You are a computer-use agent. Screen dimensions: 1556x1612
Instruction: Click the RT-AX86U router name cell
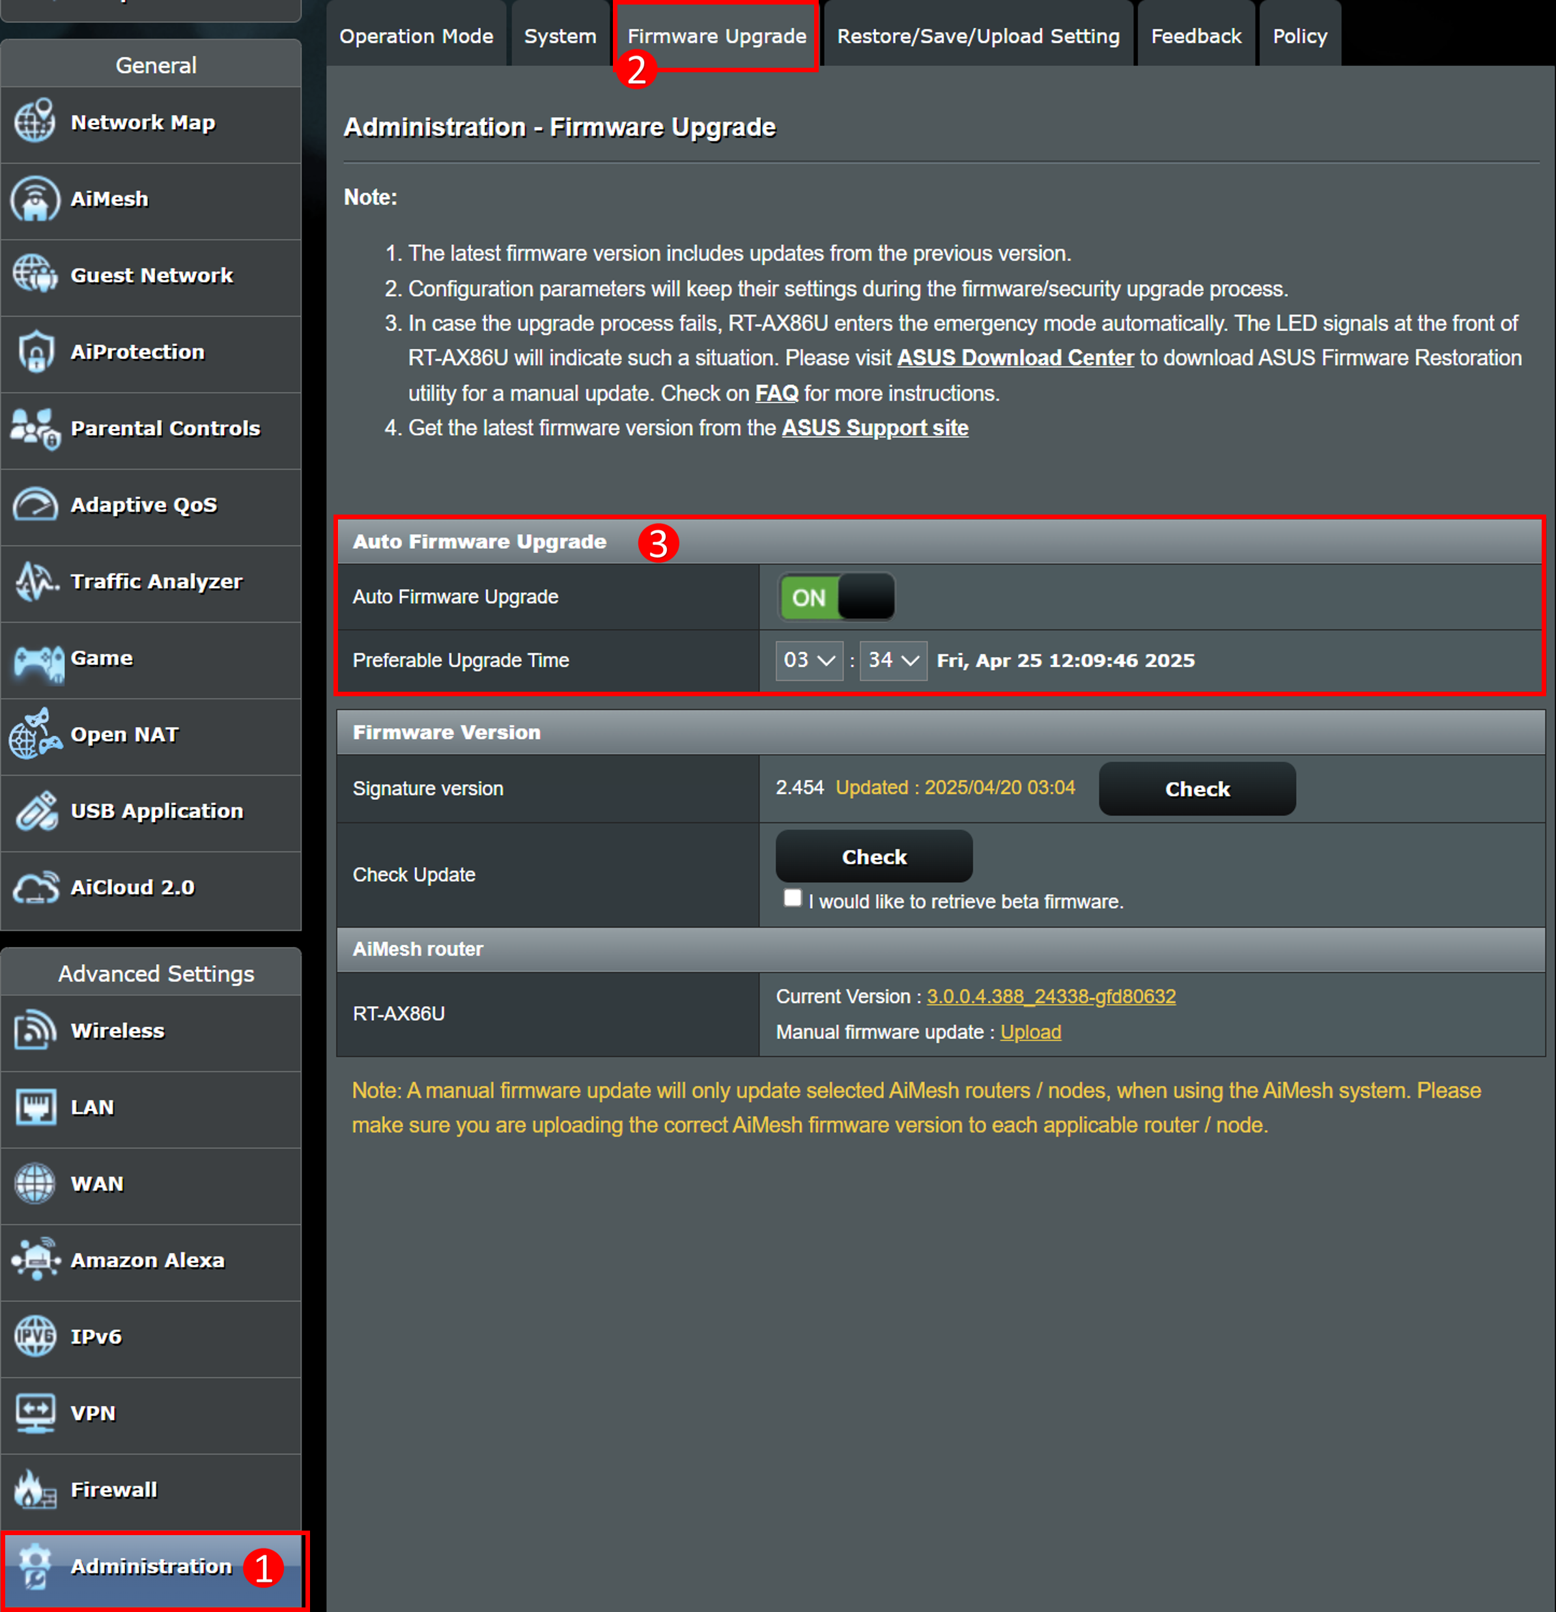click(548, 1014)
